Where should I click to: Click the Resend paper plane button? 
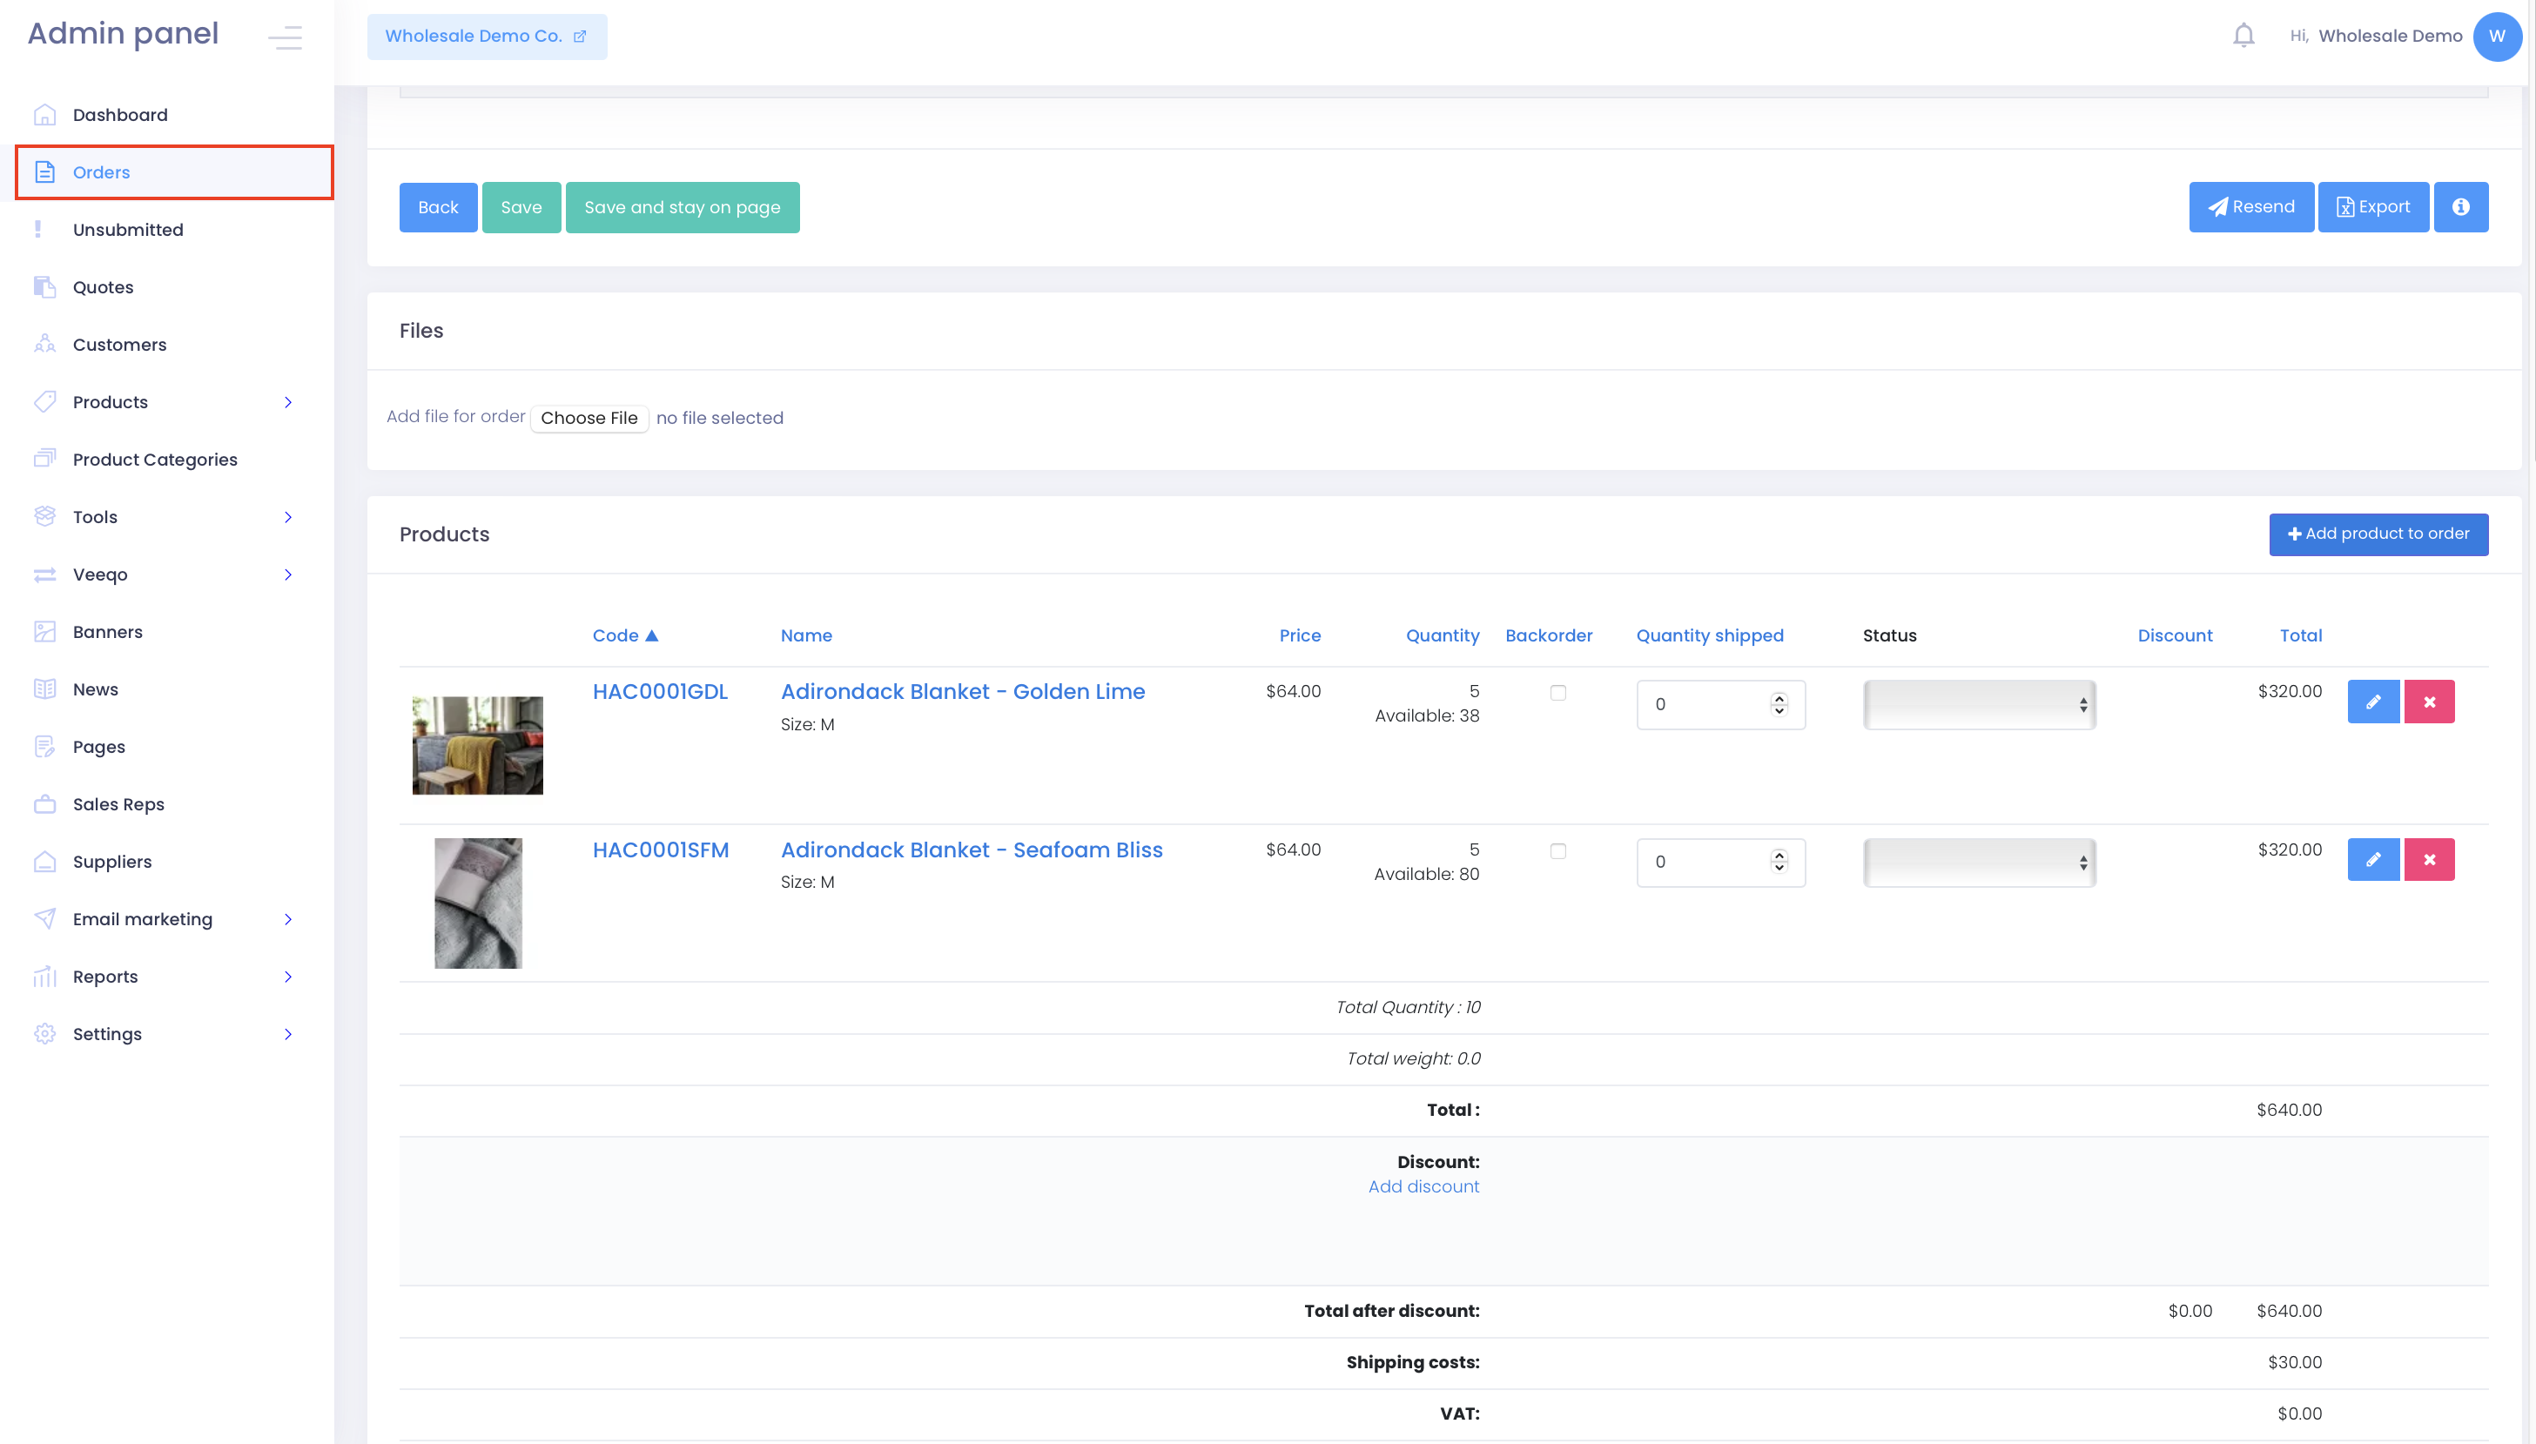click(x=2250, y=206)
